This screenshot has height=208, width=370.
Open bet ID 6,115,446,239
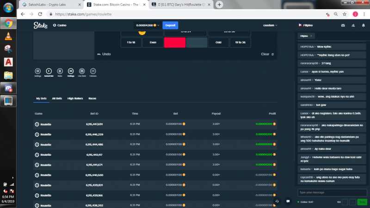[x=94, y=135]
